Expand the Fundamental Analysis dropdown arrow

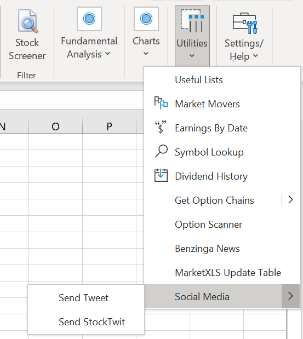108,53
